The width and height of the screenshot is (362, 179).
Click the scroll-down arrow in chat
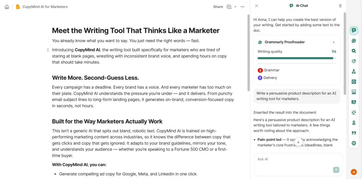(x=298, y=142)
